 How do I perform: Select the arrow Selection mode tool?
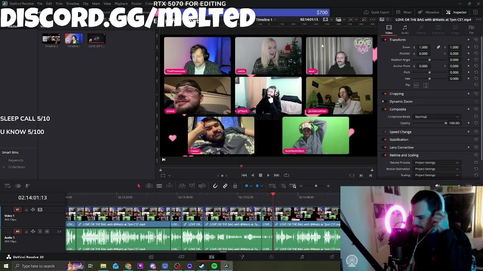point(138,186)
